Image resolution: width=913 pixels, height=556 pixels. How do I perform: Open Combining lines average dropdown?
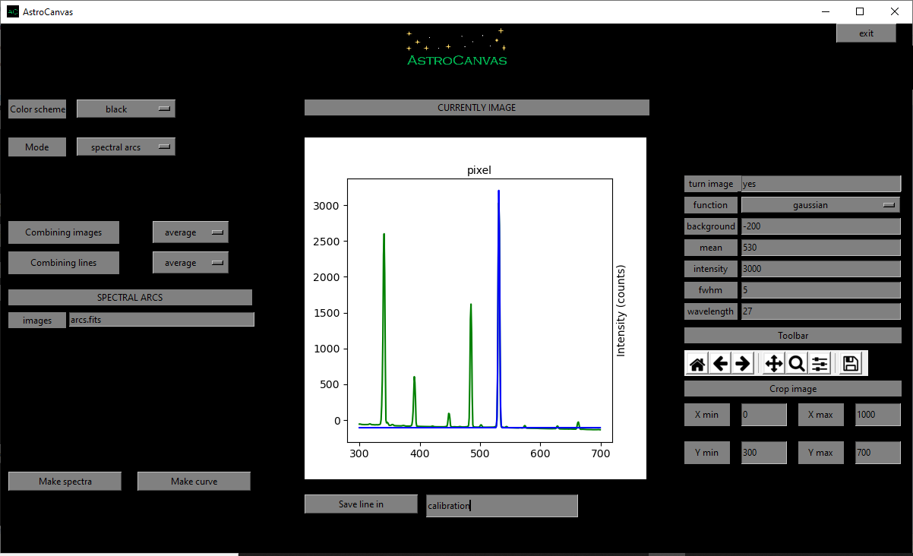click(x=191, y=263)
